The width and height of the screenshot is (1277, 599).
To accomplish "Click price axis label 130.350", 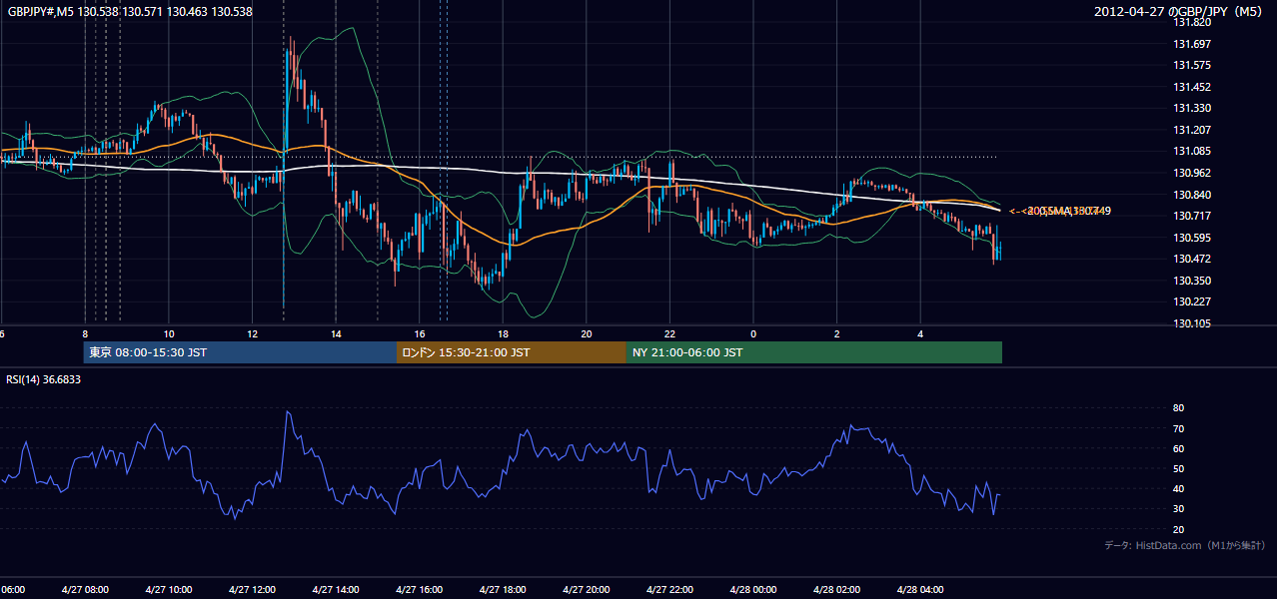I will click(x=1192, y=281).
